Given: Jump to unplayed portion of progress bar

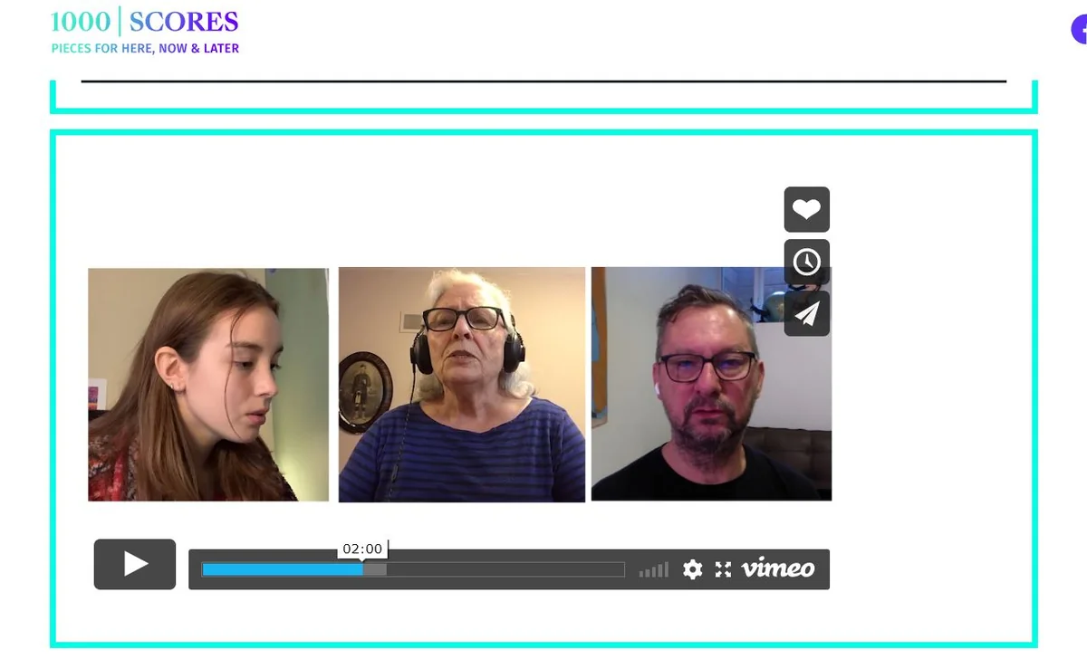Looking at the screenshot, I should click(505, 569).
